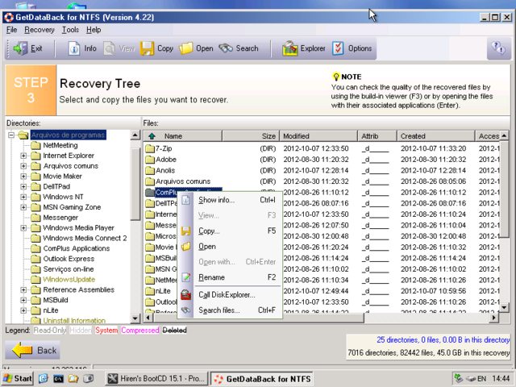
Task: Expand the MSN Gaming Zone tree node
Action: (x=23, y=207)
